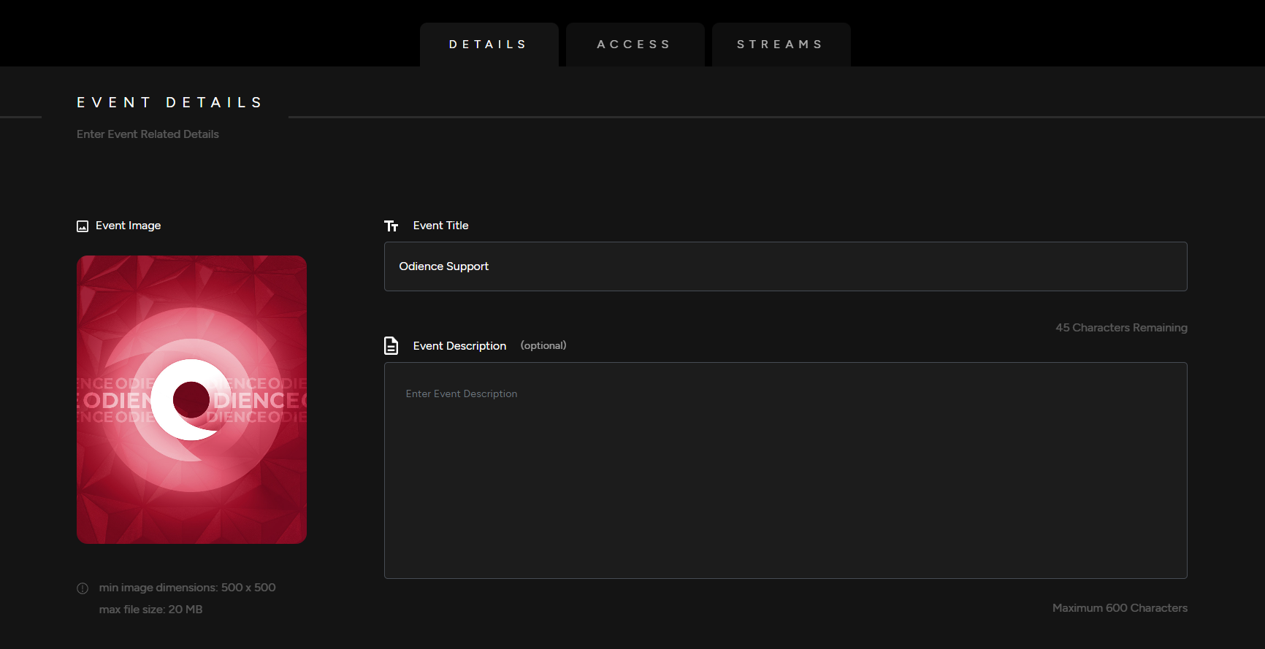Open the STREAMS tab
Screen dimensions: 1265x649
780,45
